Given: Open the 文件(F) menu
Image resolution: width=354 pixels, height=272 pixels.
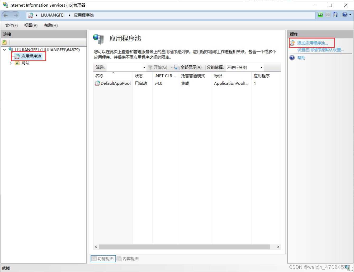Looking at the screenshot, I should (x=11, y=25).
